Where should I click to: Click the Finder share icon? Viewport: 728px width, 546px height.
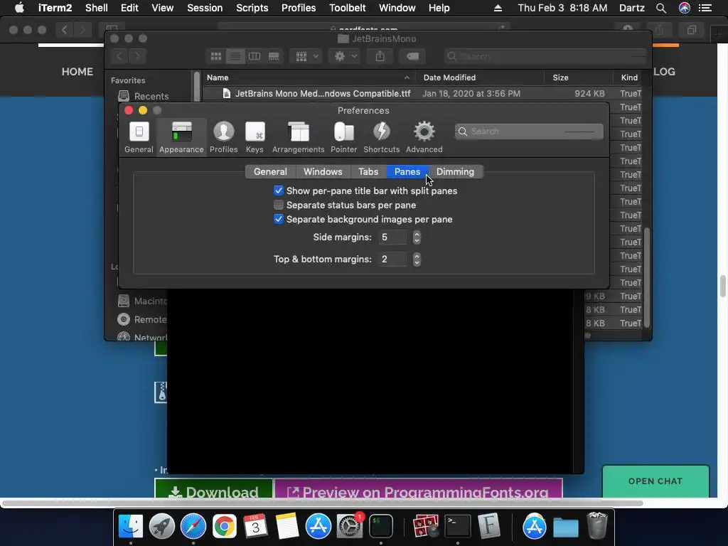coord(380,56)
